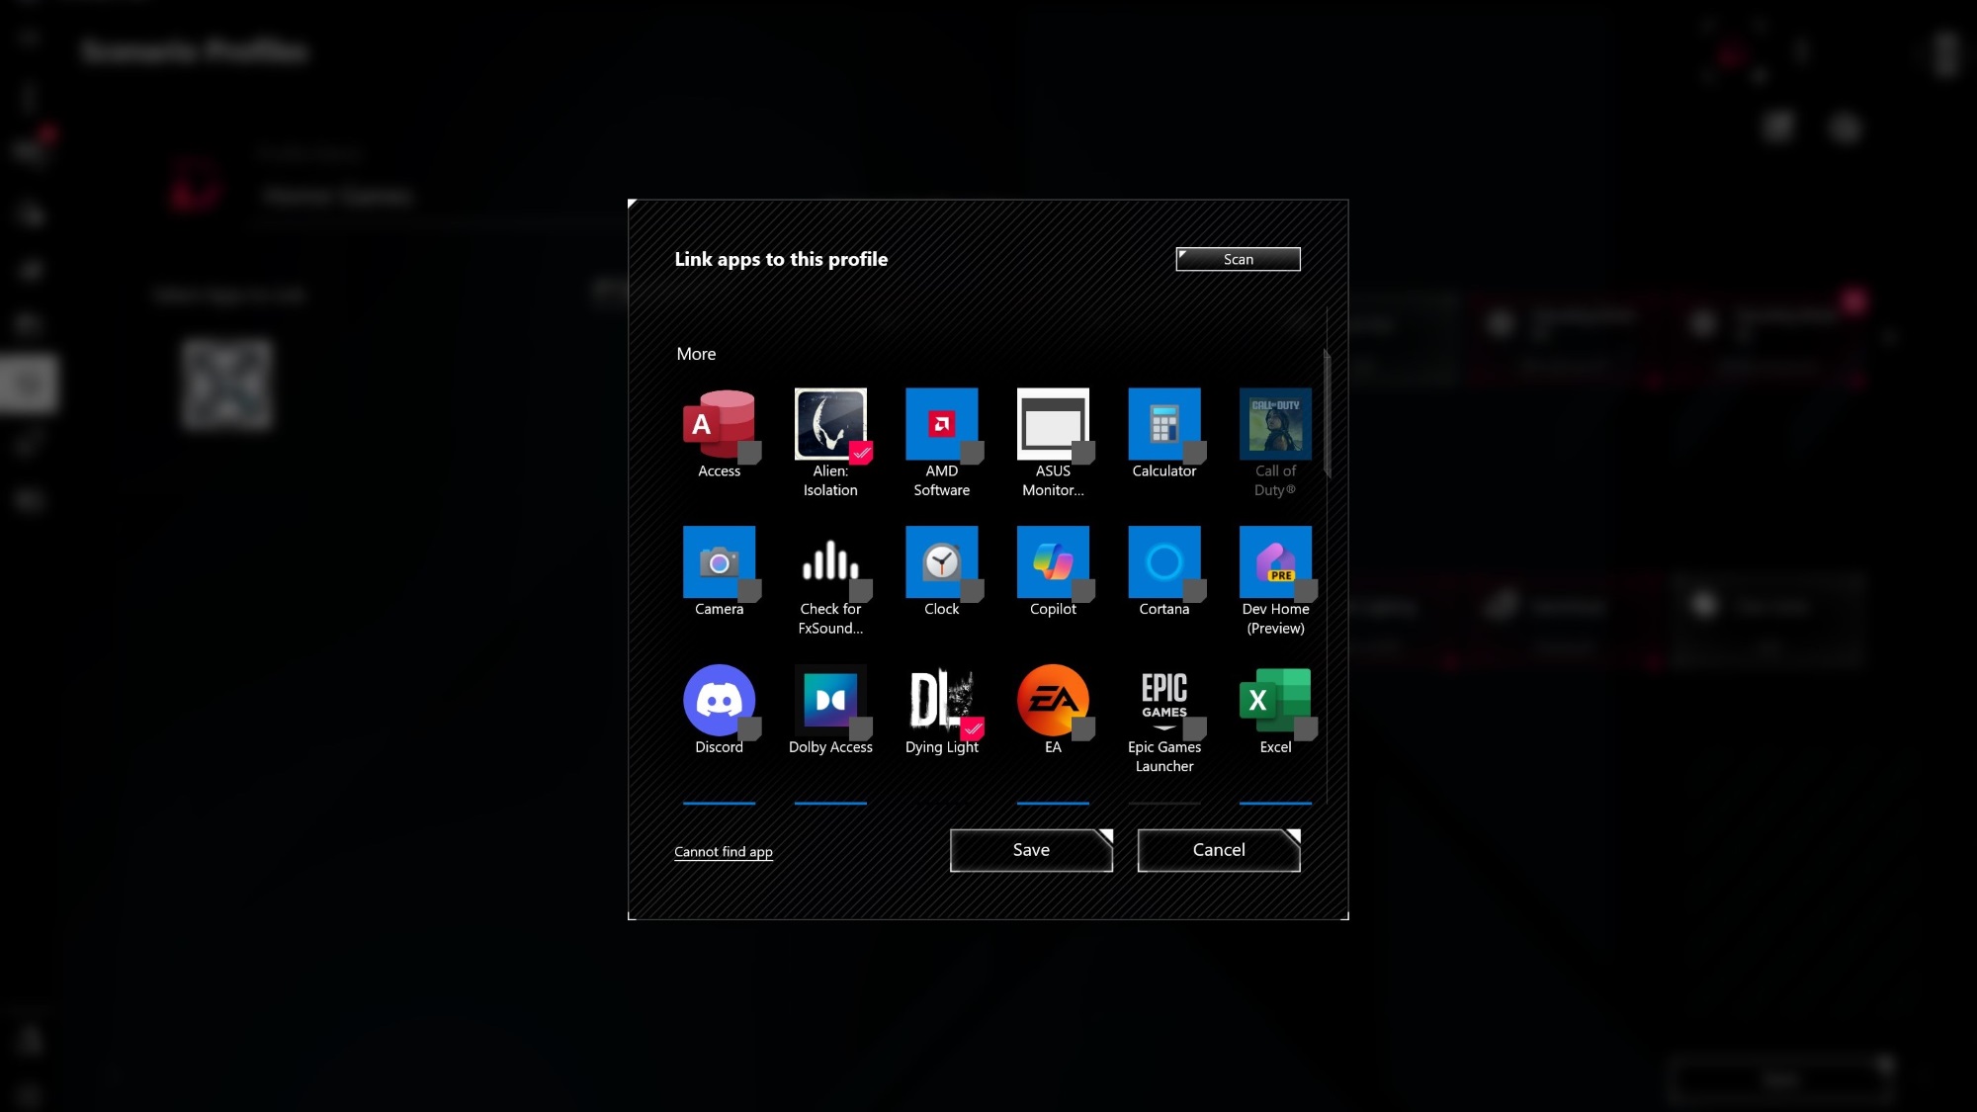Screen dimensions: 1977x1112
Task: Select the Clock app icon
Action: 941,561
